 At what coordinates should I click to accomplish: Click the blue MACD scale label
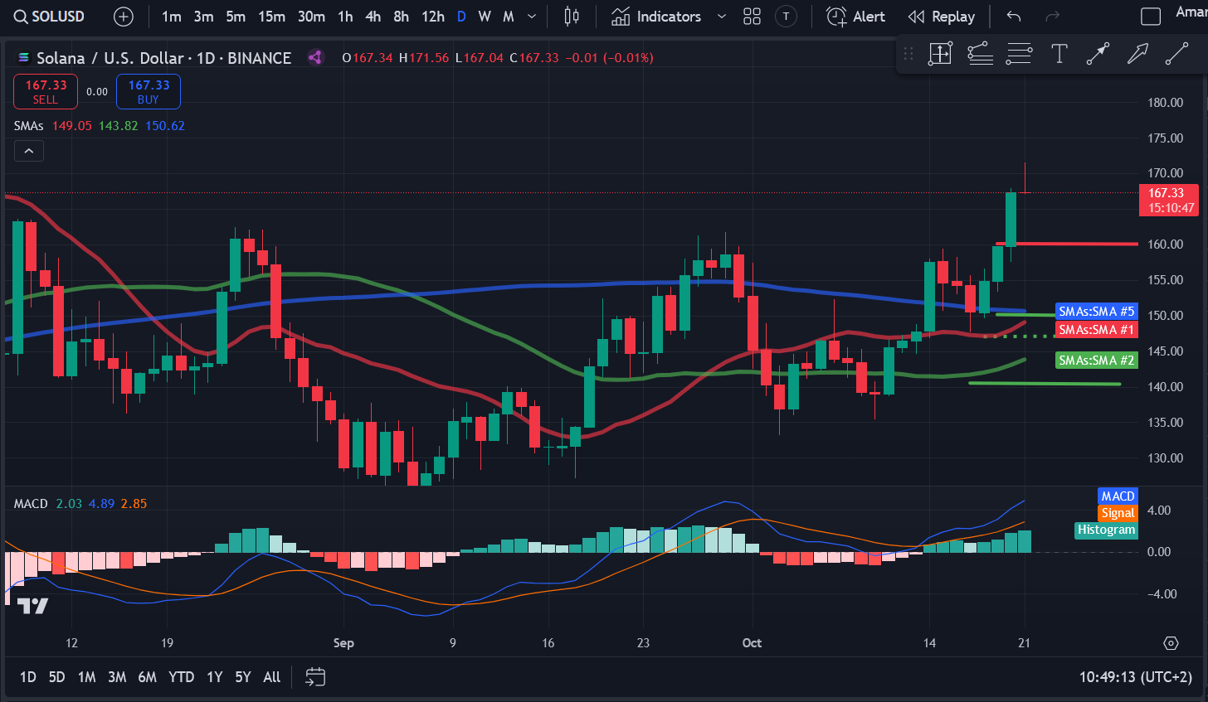click(1118, 496)
